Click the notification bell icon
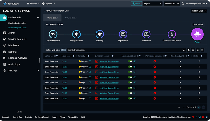Screen dimensions: 210x121 (x=182, y=4)
